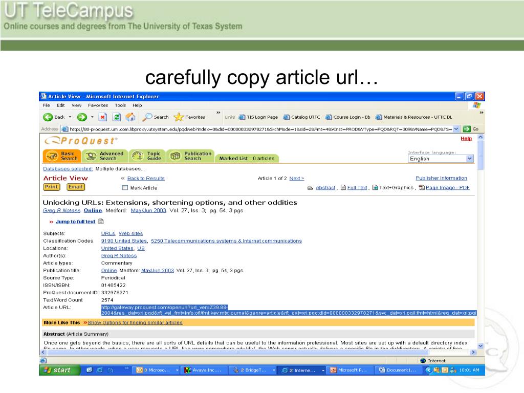Click the vertical scrollbar down arrow
Screen dimensions: 524x393
click(x=481, y=346)
